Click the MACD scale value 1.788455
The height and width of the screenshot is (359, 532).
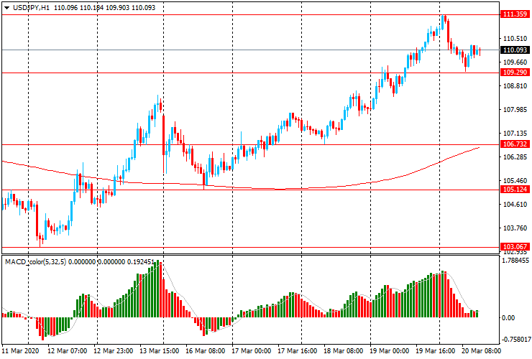tap(515, 261)
